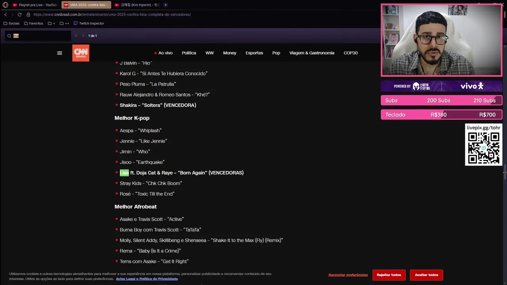Click Jennie – "Like Jennie" item
Screen dimensions: 507x285
coord(143,141)
